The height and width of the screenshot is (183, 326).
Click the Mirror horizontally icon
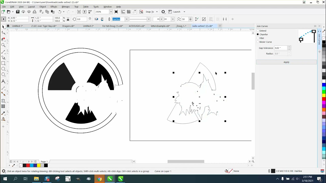96,19
